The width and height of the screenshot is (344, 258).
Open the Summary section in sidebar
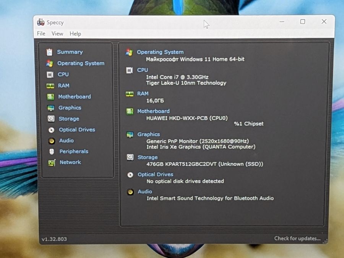pyautogui.click(x=70, y=52)
